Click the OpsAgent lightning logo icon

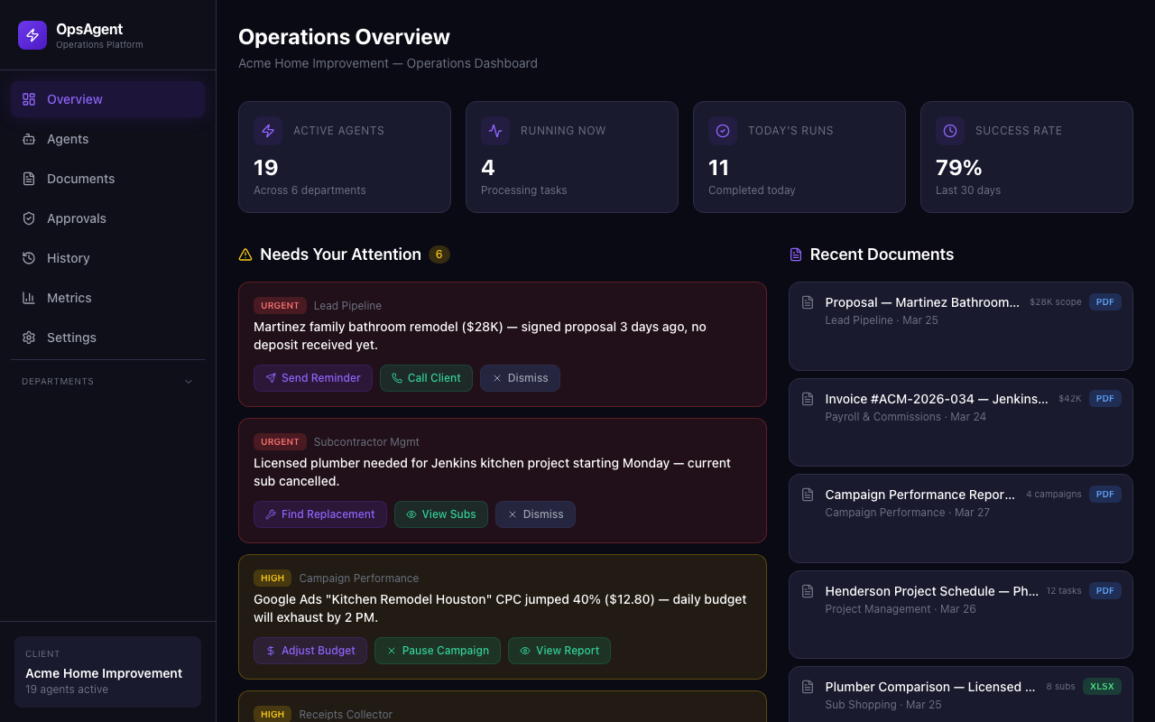coord(32,34)
